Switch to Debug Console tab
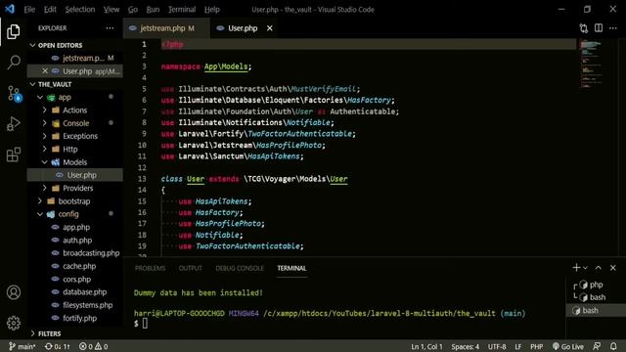The width and height of the screenshot is (626, 352). 240,268
